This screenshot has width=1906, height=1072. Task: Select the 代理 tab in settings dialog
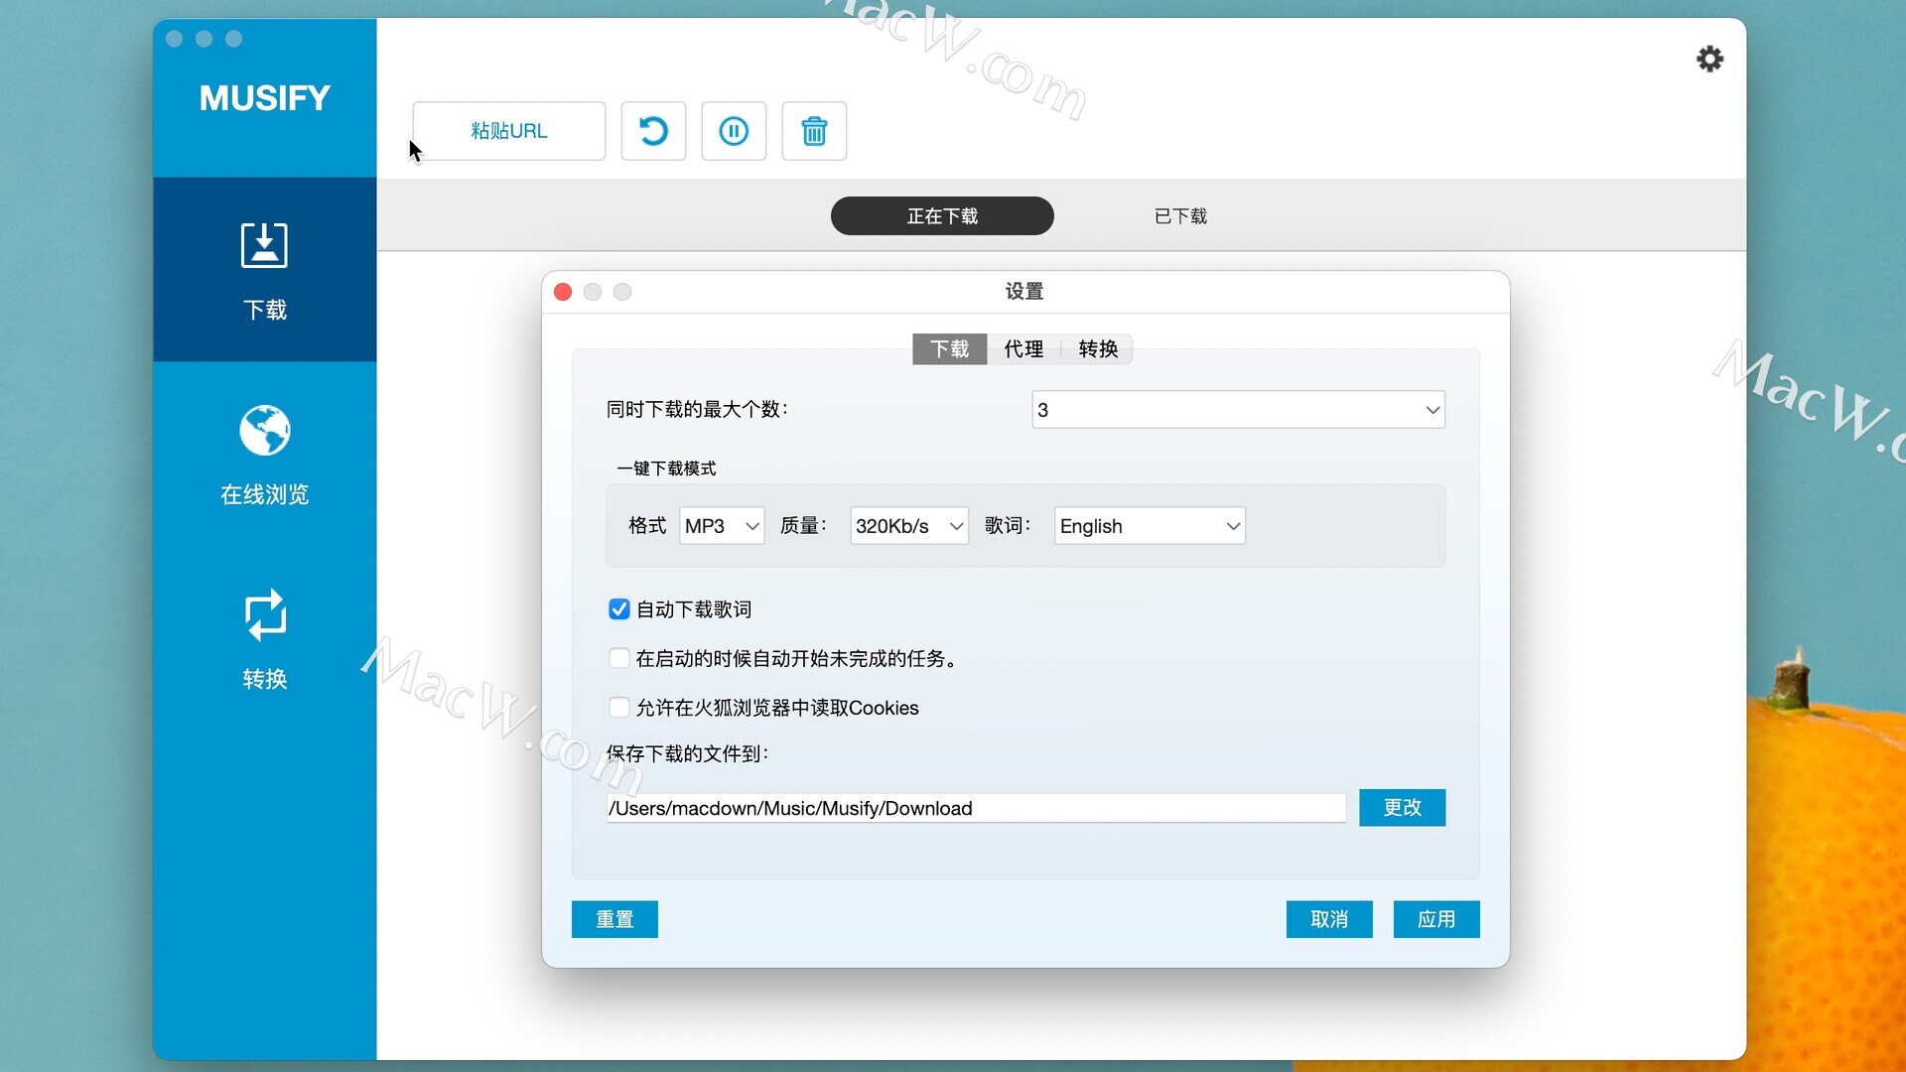click(1023, 348)
